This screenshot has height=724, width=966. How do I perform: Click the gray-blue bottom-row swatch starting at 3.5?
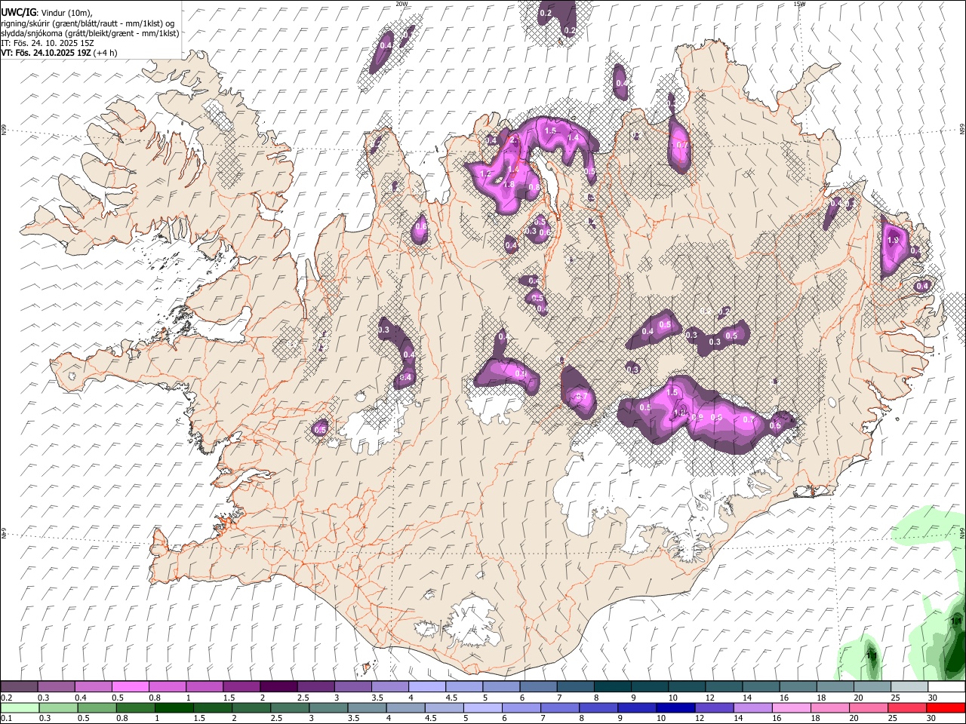pyautogui.click(x=367, y=708)
